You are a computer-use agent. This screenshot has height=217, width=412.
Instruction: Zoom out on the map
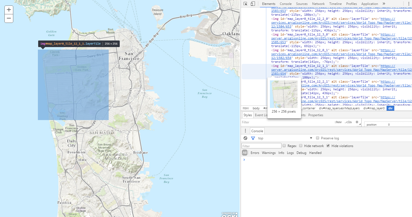click(x=9, y=18)
